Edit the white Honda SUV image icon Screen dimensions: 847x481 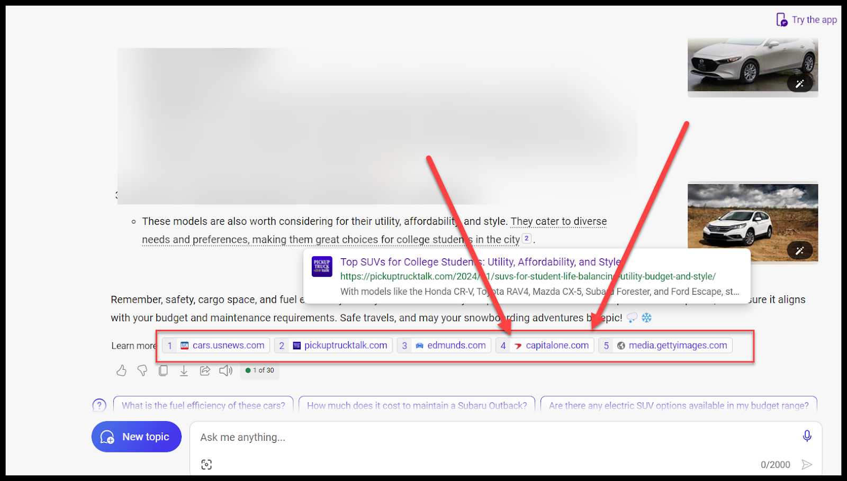point(800,250)
